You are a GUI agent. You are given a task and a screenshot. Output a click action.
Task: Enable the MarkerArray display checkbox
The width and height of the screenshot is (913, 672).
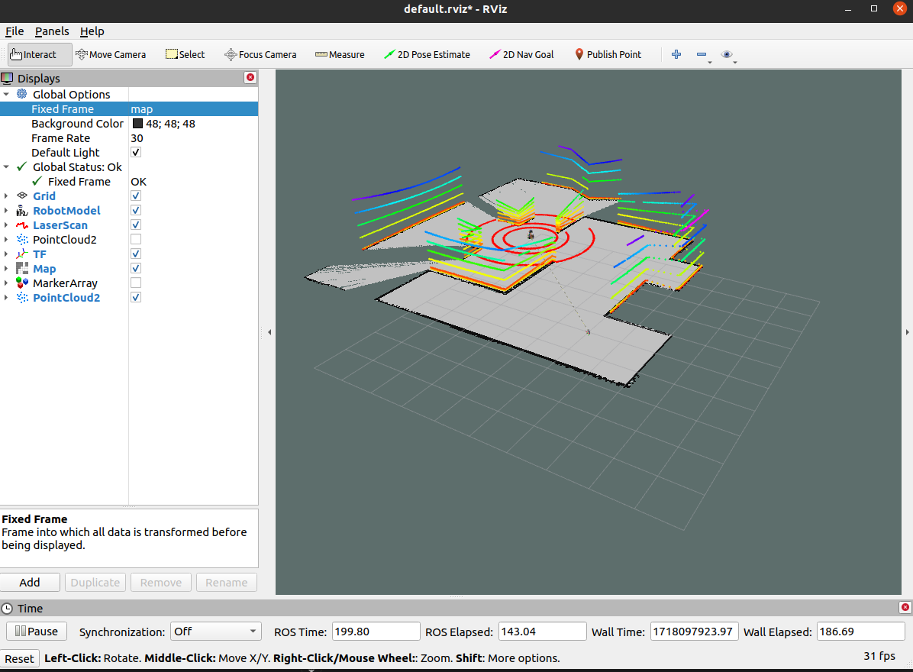point(136,283)
